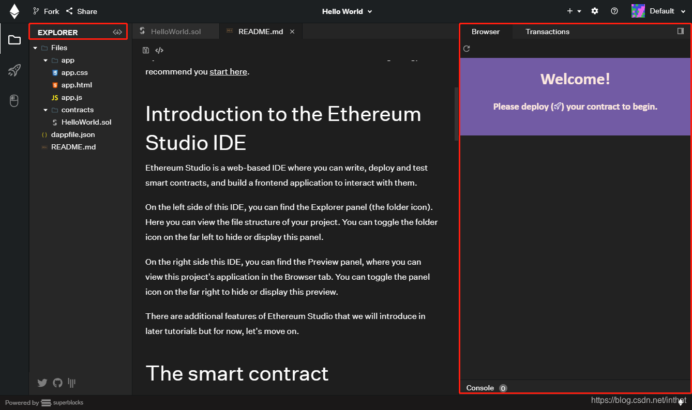Click the Fork button
Image resolution: width=692 pixels, height=410 pixels.
coord(46,11)
